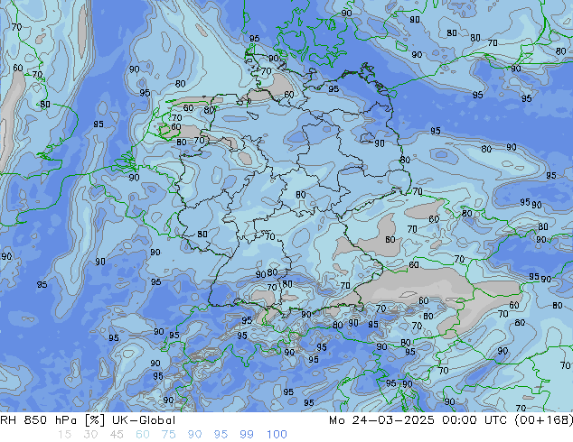Click the "RH 850 hPa [%]" title text
The height and width of the screenshot is (442, 573).
(52, 420)
